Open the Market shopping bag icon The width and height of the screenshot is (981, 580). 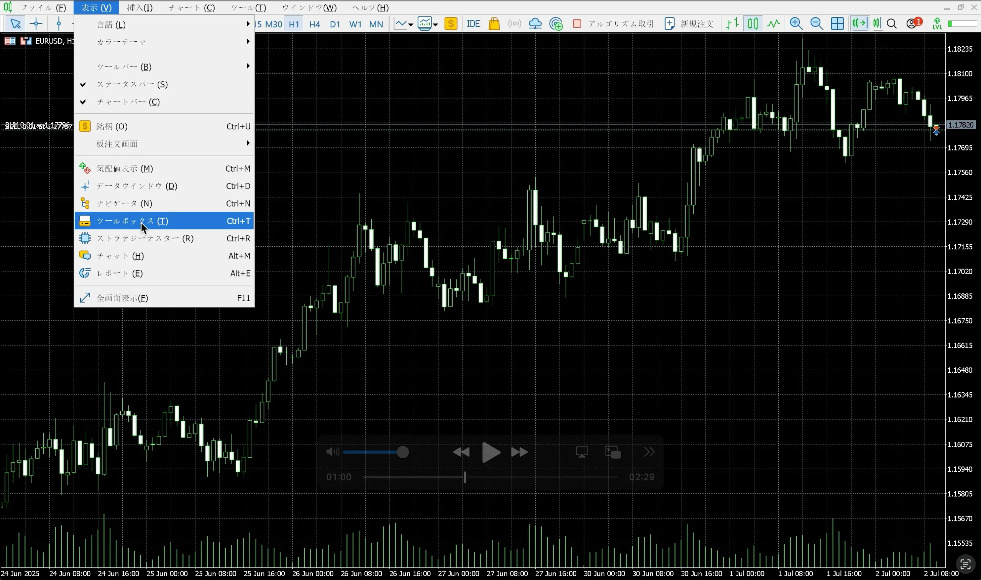[x=494, y=24]
